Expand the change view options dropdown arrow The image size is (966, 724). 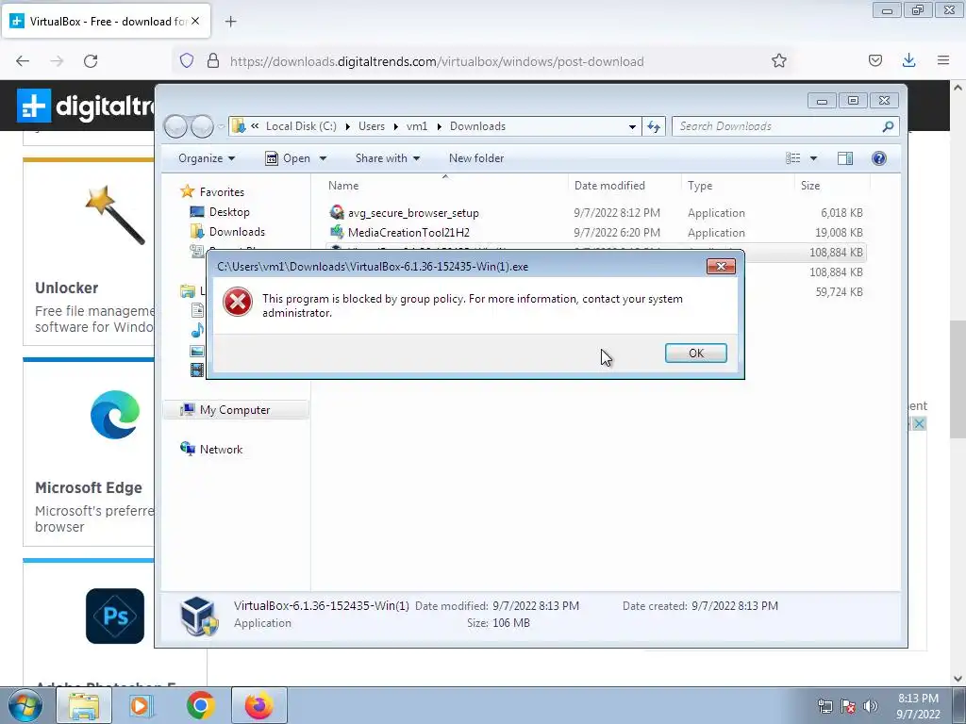click(x=813, y=158)
